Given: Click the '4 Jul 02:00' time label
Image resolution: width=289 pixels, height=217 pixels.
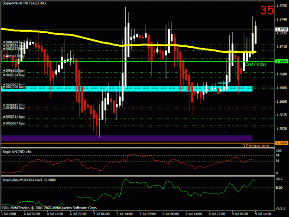Looking at the screenshot, I should pyautogui.click(x=32, y=214).
